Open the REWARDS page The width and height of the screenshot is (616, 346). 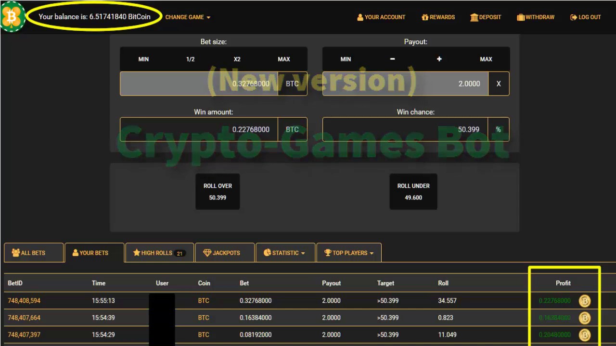click(438, 17)
